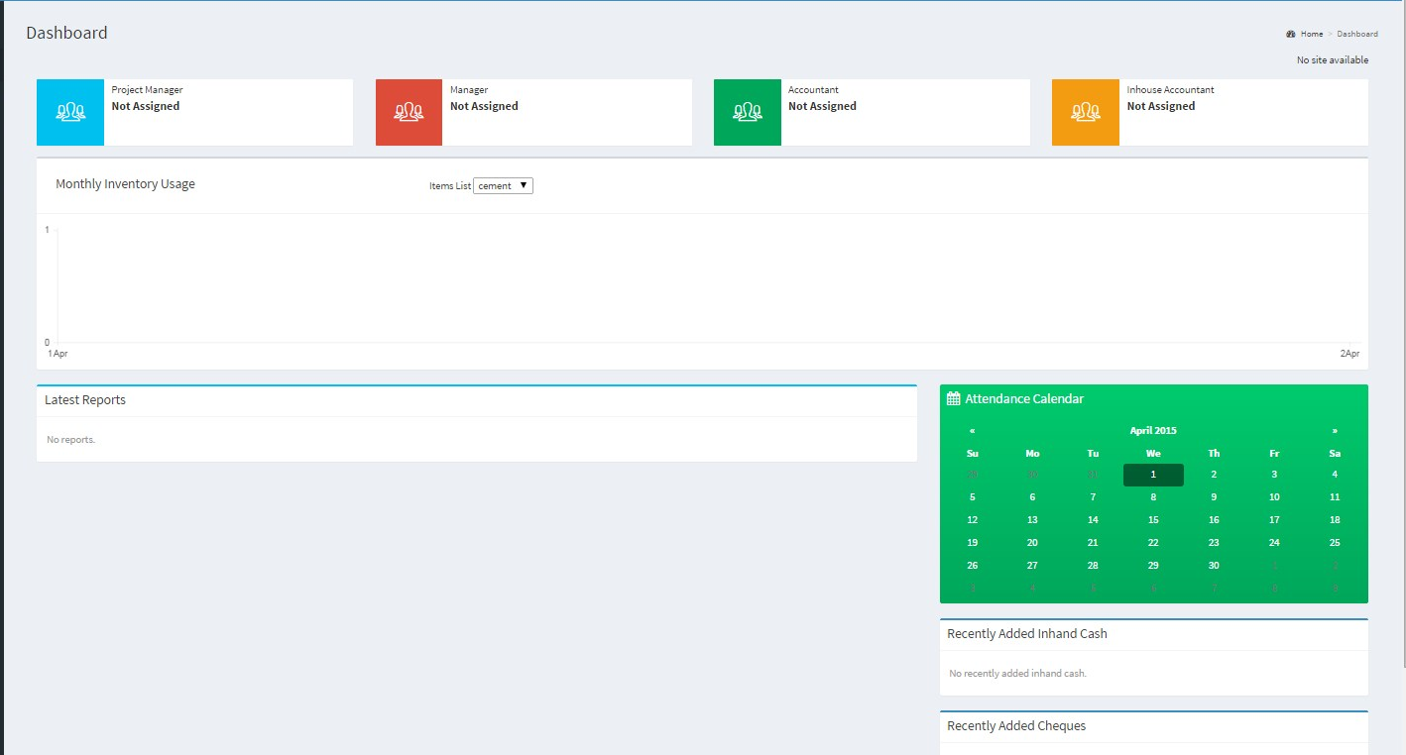
Task: Select April 12 in the calendar
Action: (x=972, y=520)
